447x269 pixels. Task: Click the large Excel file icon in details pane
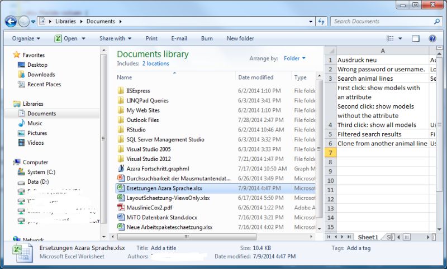pos(22,253)
